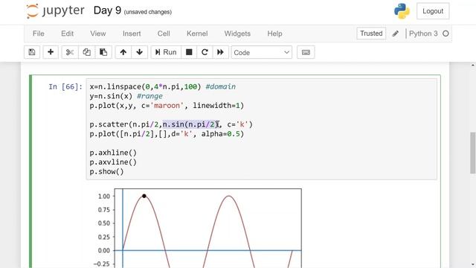The height and width of the screenshot is (268, 476).
Task: Copy selected cells icon
Action: (86, 52)
